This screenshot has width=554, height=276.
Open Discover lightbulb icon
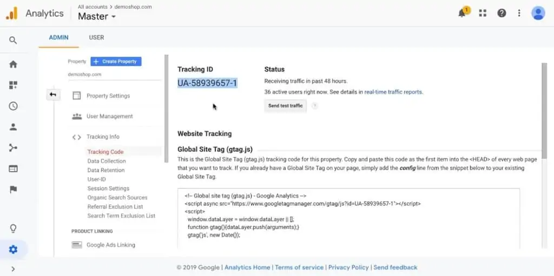click(x=13, y=228)
